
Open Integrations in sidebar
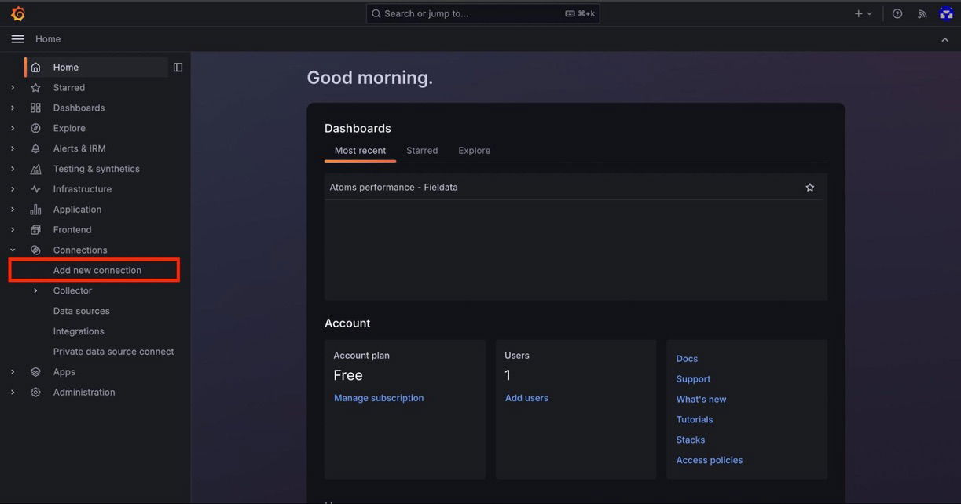79,332
